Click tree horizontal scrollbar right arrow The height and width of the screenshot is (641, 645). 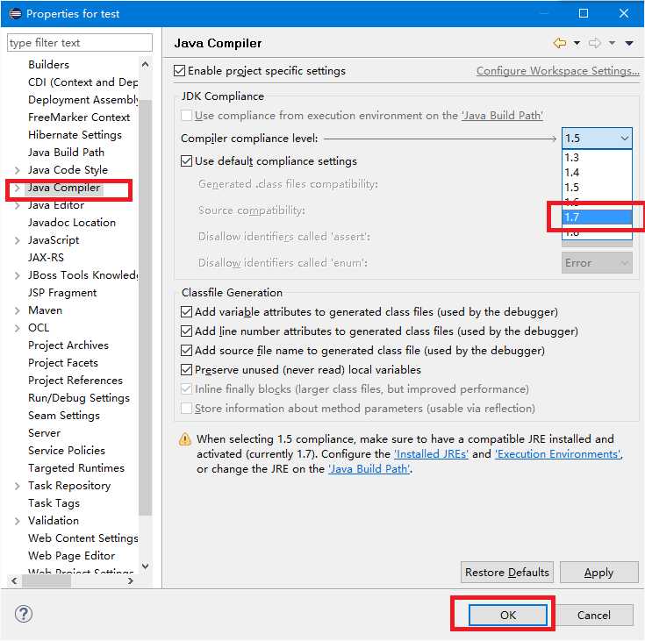[x=131, y=581]
